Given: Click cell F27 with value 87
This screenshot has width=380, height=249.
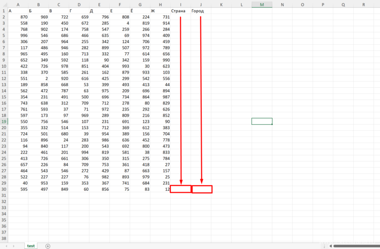Looking at the screenshot, I should 120,171.
